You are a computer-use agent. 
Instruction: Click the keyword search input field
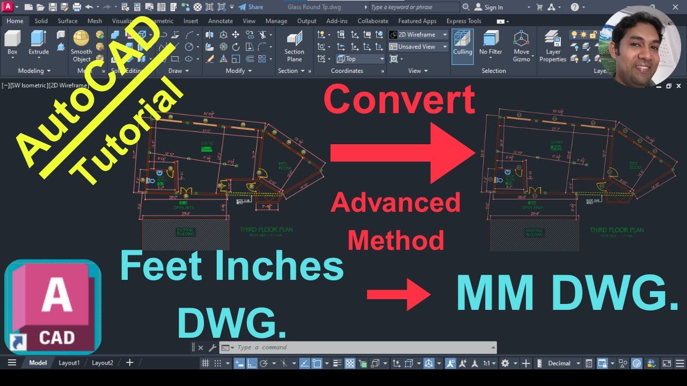pos(414,7)
